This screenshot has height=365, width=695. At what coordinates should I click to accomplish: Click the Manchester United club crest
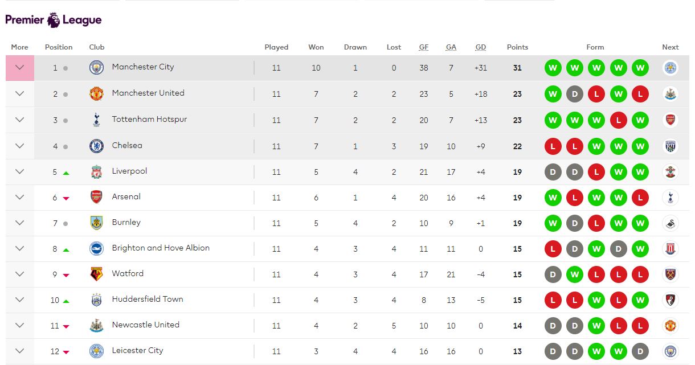tap(96, 93)
